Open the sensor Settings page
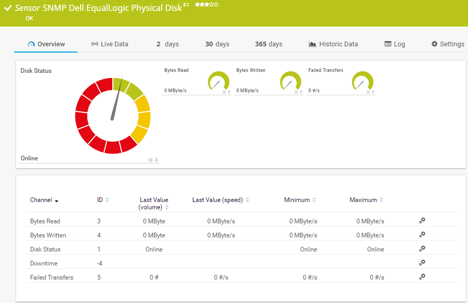468x303 pixels. tap(447, 44)
